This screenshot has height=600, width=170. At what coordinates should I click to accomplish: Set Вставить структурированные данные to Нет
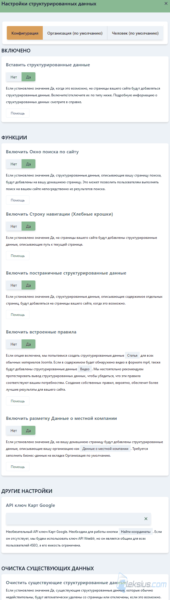pyautogui.click(x=14, y=77)
